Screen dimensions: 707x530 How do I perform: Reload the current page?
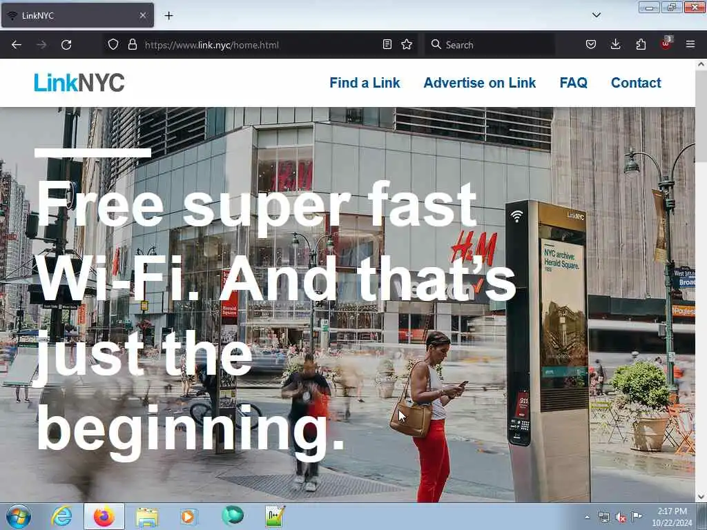(66, 45)
